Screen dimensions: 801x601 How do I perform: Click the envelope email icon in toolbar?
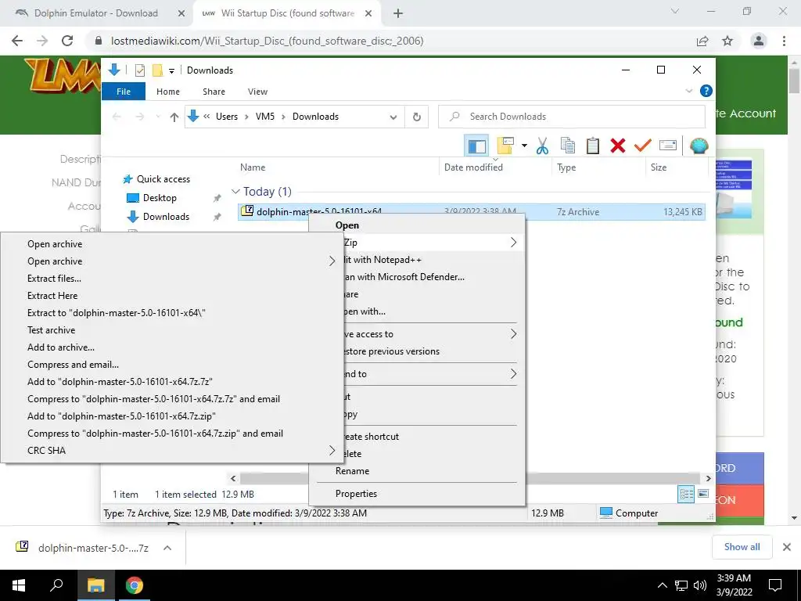(x=668, y=146)
